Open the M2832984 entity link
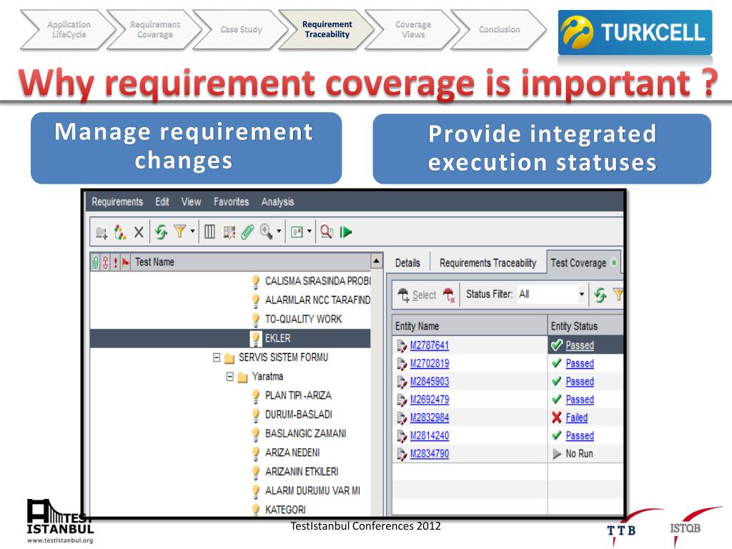This screenshot has height=549, width=732. (x=429, y=417)
